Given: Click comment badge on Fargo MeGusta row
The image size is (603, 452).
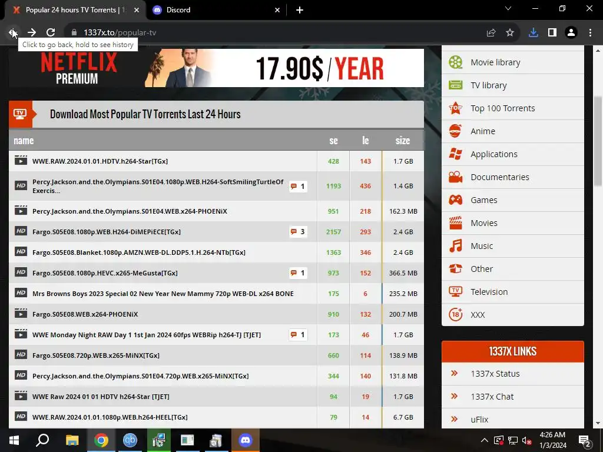Looking at the screenshot, I should coord(298,273).
